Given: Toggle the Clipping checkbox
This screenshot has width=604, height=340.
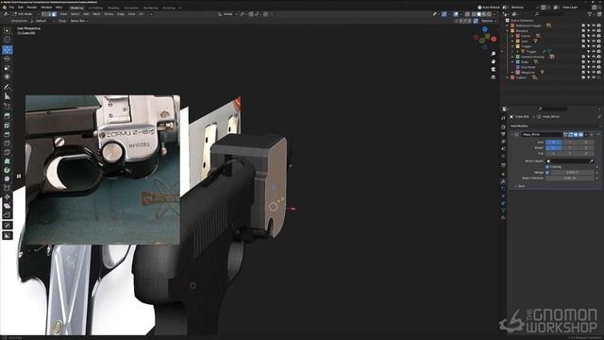Looking at the screenshot, I should (x=547, y=167).
